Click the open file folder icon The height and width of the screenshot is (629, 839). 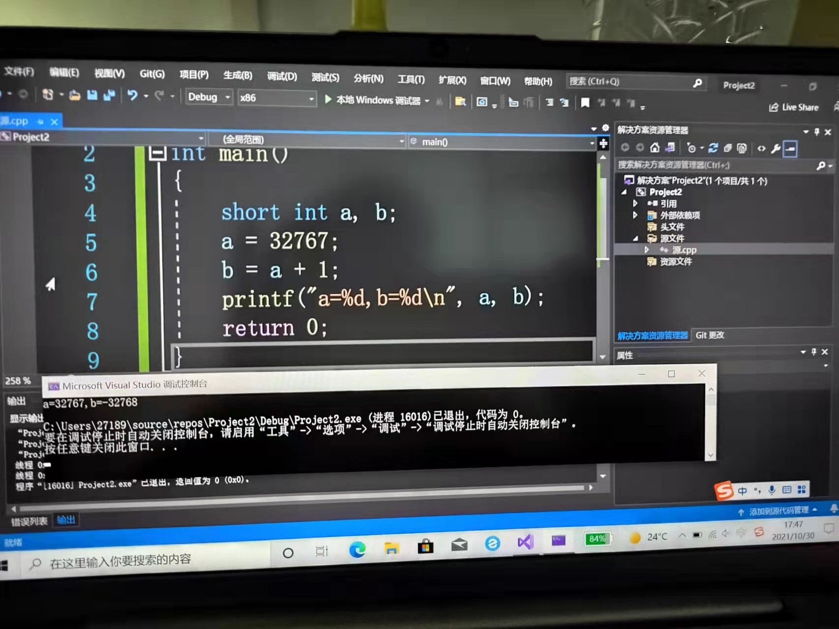(74, 95)
